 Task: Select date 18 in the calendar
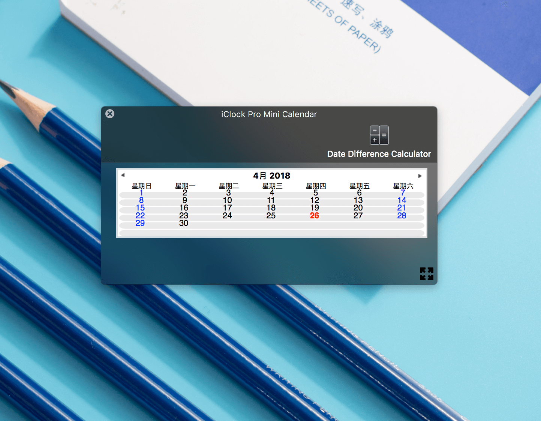pyautogui.click(x=271, y=208)
